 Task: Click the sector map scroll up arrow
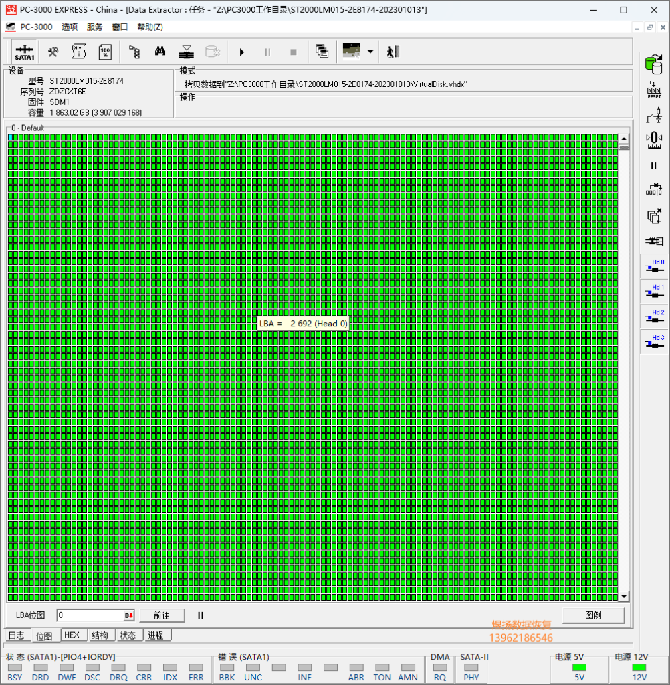point(624,139)
